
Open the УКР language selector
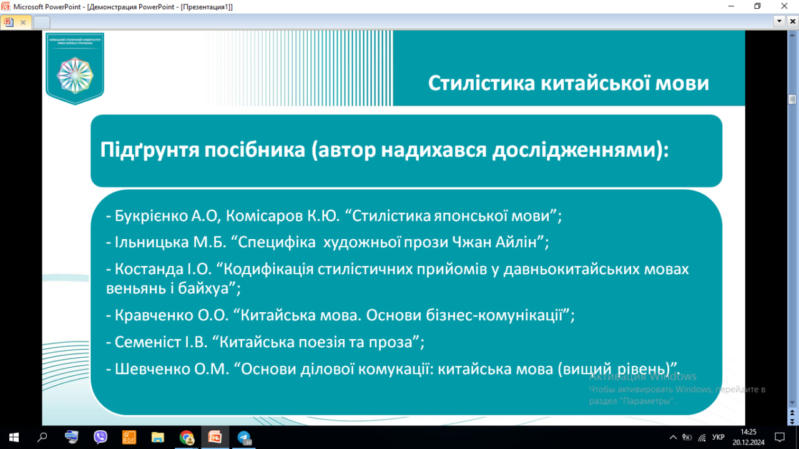[719, 437]
